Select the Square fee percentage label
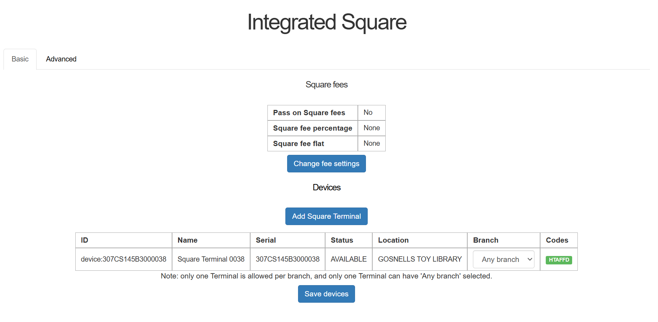The width and height of the screenshot is (658, 322). (x=312, y=128)
